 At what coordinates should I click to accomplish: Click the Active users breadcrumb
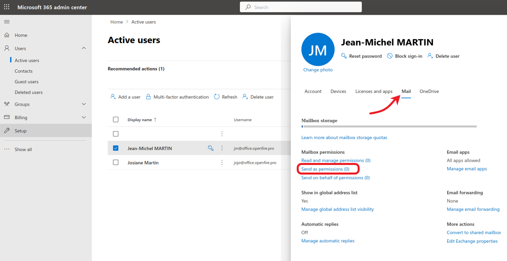pos(144,22)
